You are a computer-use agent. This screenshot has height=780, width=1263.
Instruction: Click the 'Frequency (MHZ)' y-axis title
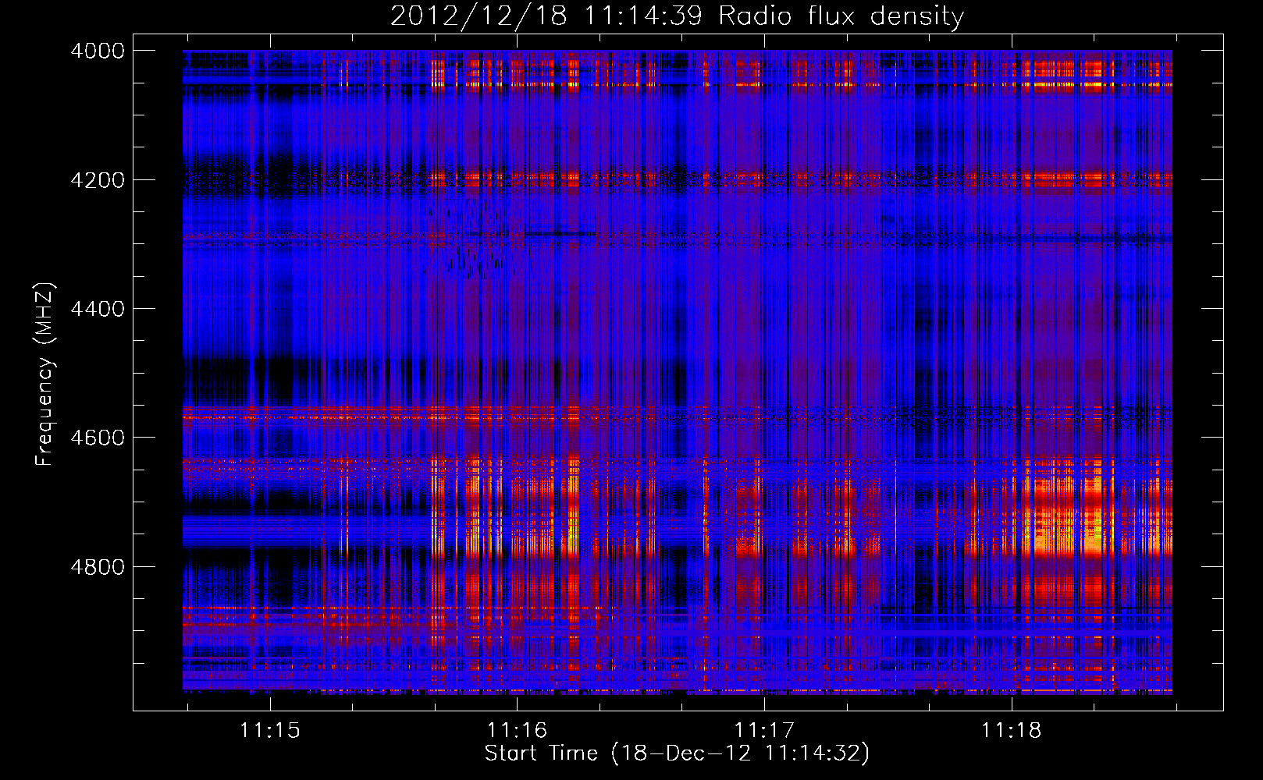45,374
